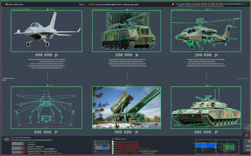The height and width of the screenshot is (156, 251).
Task: Click the wireframe drone model card
Action: [46, 108]
